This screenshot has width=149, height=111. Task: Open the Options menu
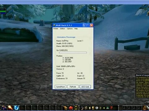click(x=70, y=29)
